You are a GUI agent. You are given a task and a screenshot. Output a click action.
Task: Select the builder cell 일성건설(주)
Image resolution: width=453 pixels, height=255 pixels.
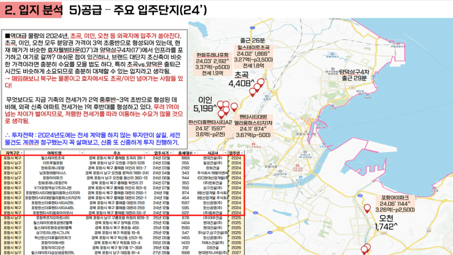[213, 163]
